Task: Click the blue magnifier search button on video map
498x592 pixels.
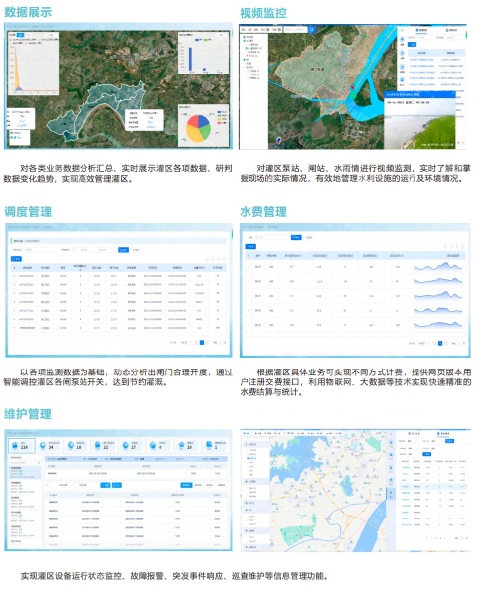Action: pyautogui.click(x=312, y=29)
